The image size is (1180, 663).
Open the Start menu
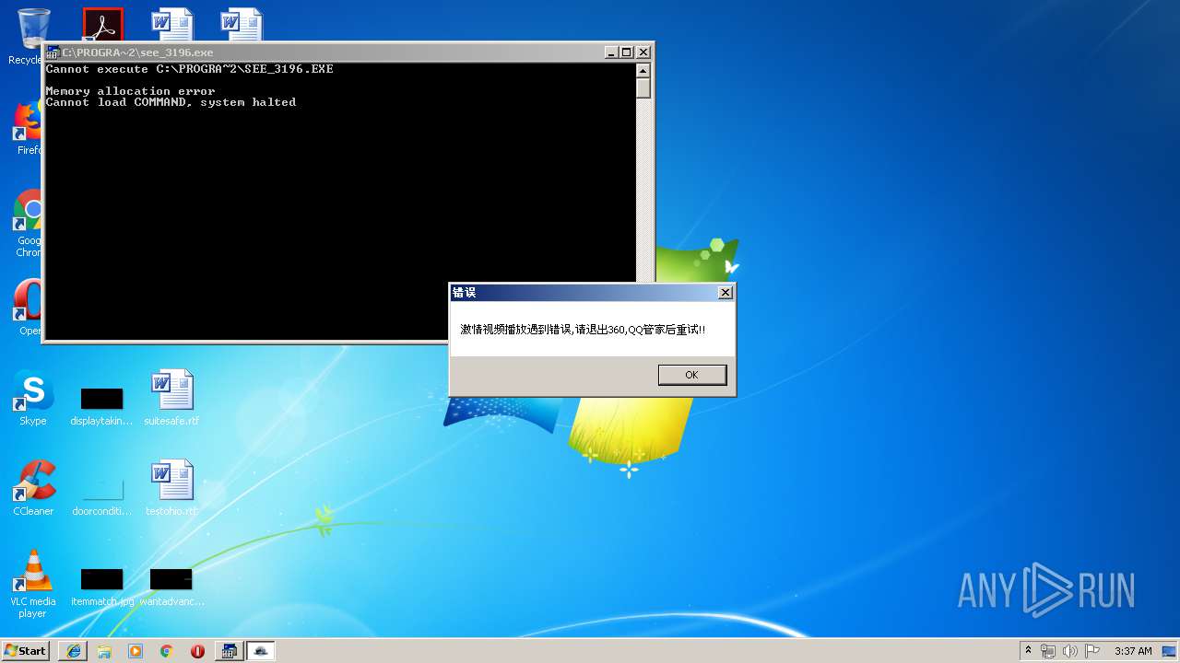click(x=26, y=650)
